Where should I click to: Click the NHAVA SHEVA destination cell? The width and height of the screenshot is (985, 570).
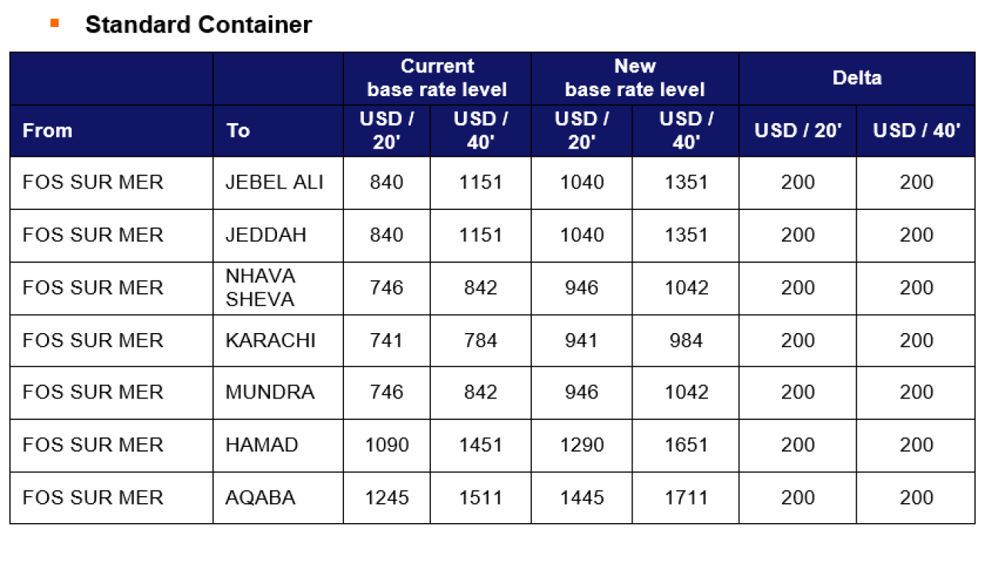(x=278, y=288)
